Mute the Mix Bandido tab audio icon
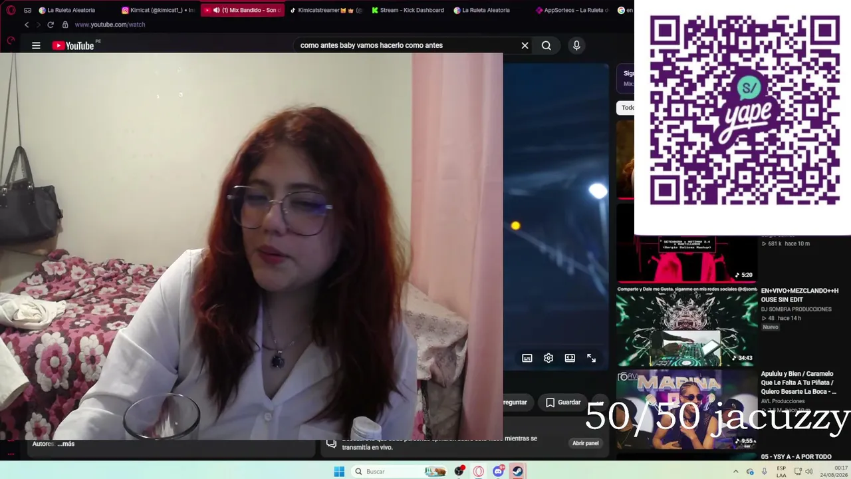851x479 pixels. [216, 10]
